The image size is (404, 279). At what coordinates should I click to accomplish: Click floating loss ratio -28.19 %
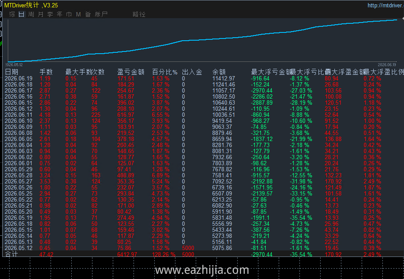(301, 103)
